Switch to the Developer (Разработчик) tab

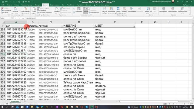(70, 5)
